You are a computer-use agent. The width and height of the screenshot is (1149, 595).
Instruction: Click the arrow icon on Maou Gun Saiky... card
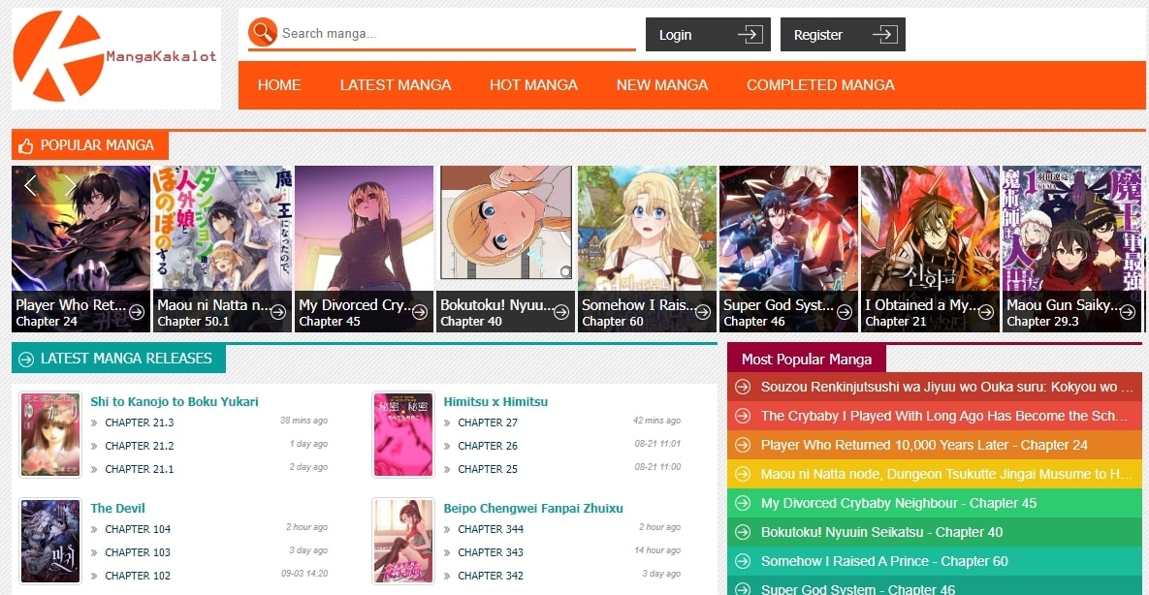[x=1127, y=312]
